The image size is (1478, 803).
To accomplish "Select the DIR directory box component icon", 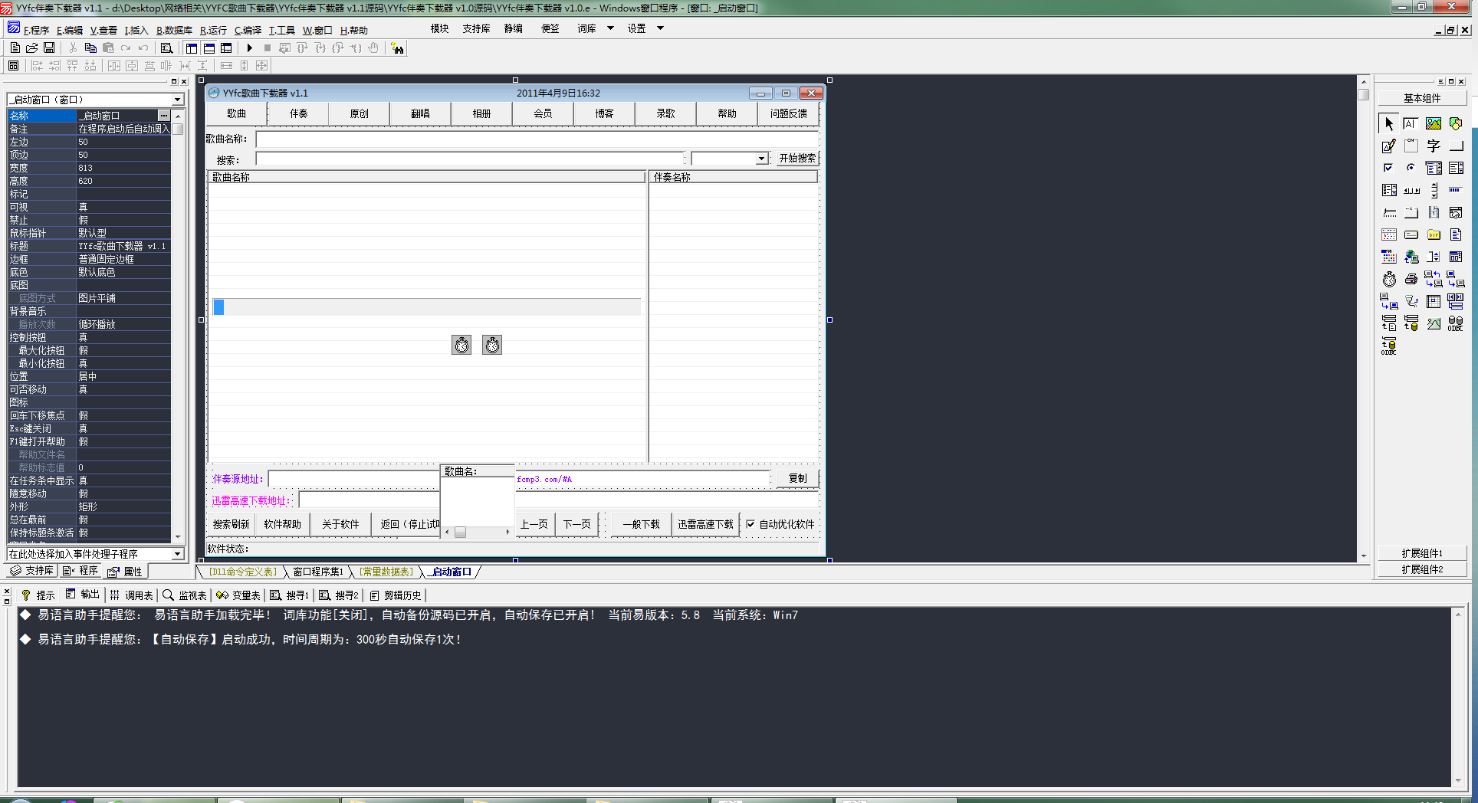I will click(x=1434, y=234).
